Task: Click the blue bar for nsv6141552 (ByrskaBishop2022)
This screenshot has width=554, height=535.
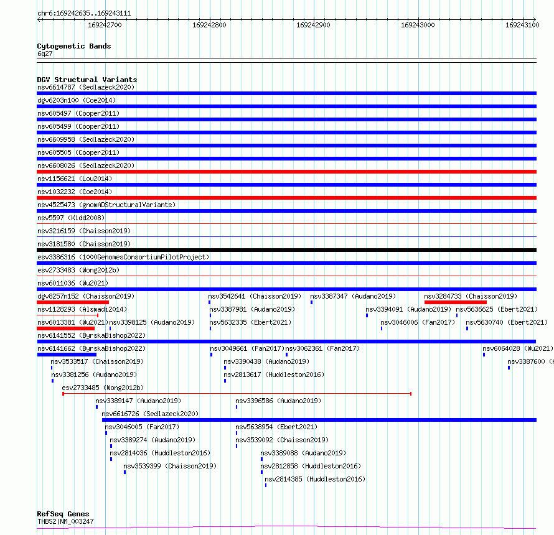Action: (x=286, y=342)
